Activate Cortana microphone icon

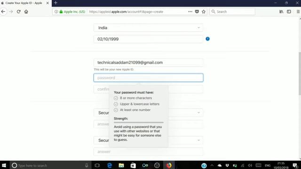tap(87, 165)
